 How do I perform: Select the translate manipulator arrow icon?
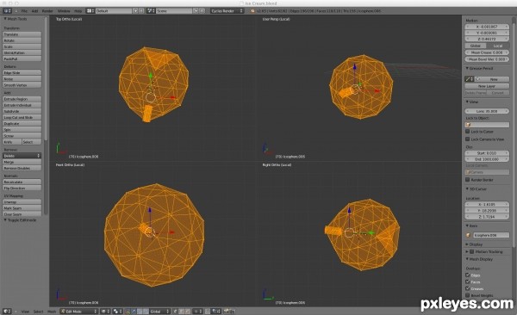[x=134, y=311]
